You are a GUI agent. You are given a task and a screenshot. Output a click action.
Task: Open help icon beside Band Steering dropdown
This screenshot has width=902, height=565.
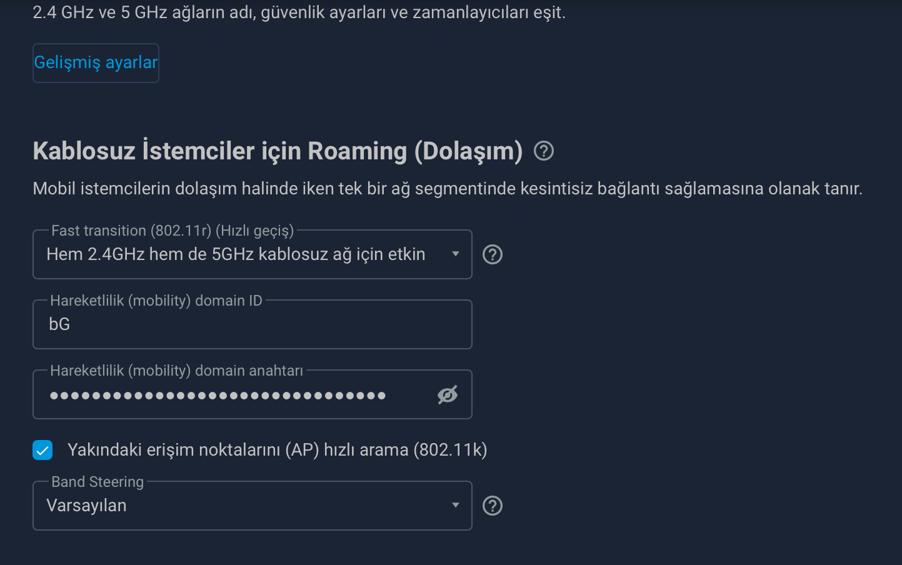click(493, 506)
